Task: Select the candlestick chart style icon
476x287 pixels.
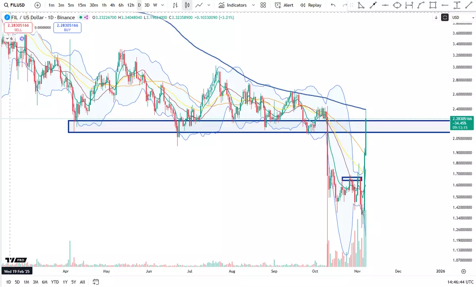Action: (187, 5)
